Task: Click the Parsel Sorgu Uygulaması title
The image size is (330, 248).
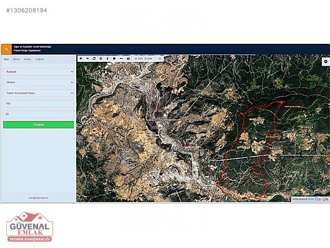Action: [27, 51]
